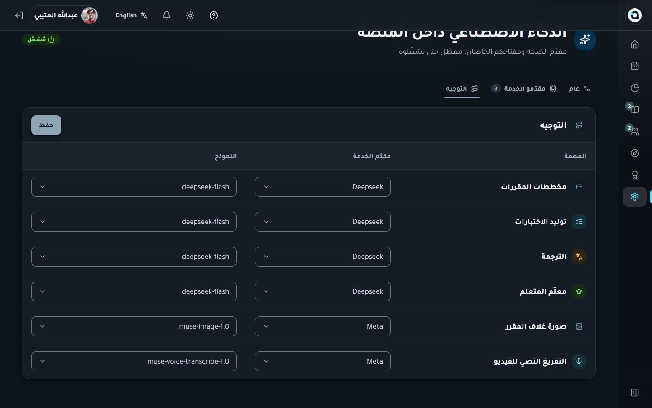Click the توليد الاختبارات task label

tap(541, 222)
